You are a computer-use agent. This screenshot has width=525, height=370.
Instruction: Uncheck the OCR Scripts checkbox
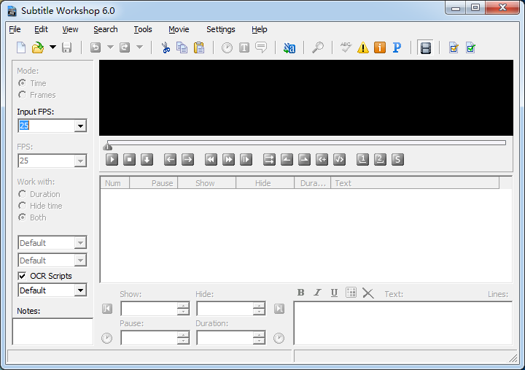point(23,277)
